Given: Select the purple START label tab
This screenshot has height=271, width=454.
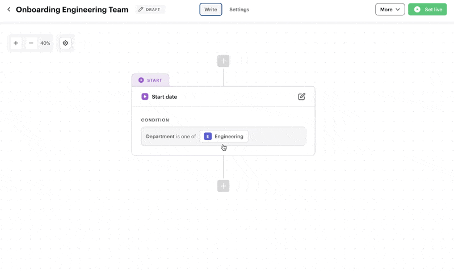Looking at the screenshot, I should 150,81.
